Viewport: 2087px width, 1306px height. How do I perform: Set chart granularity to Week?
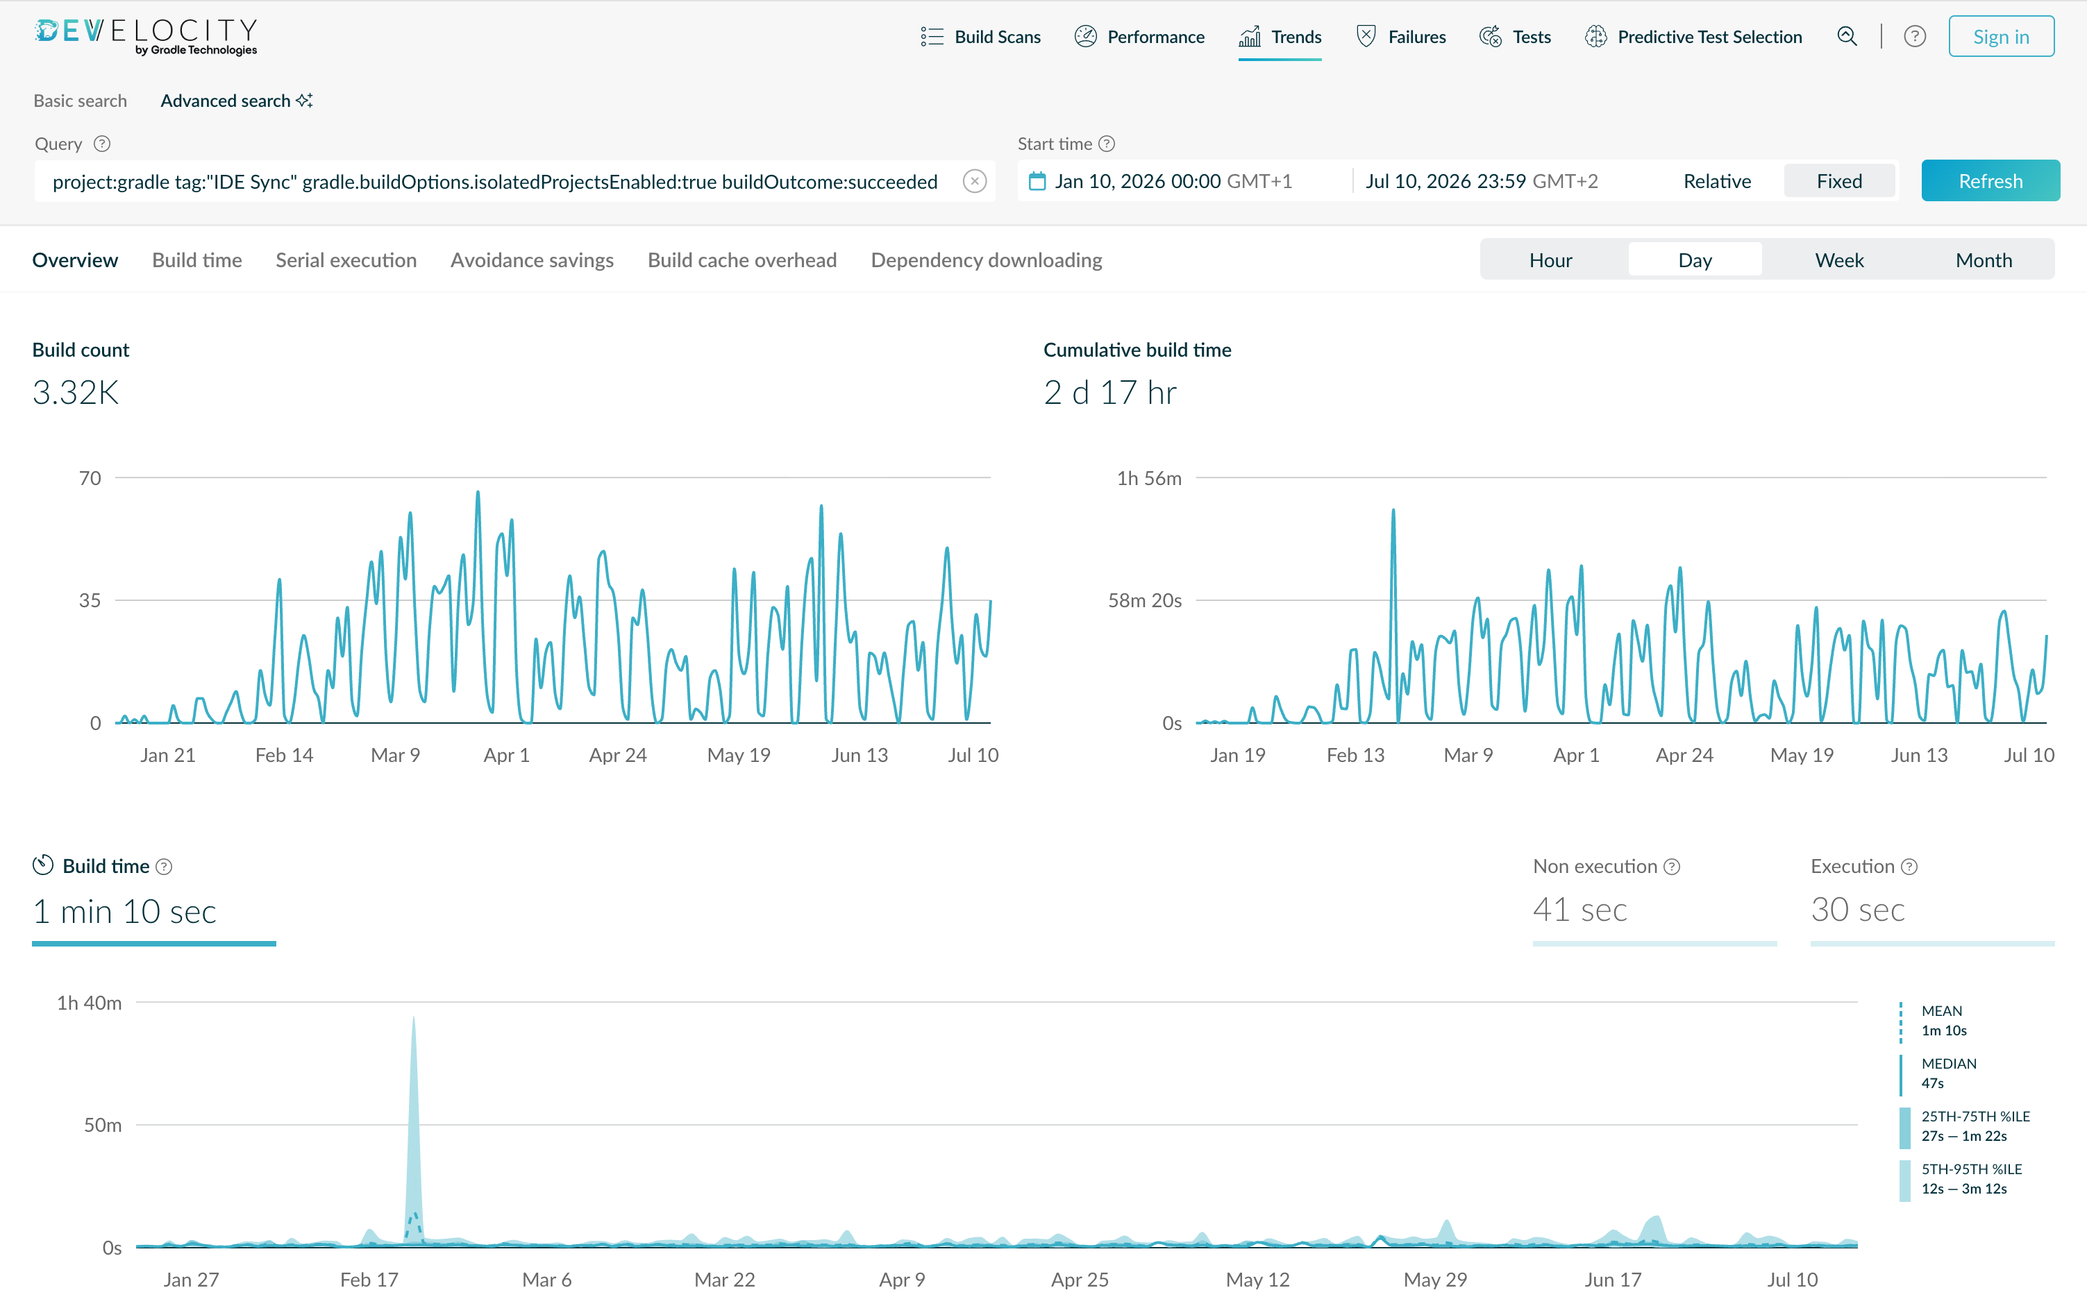coord(1839,260)
